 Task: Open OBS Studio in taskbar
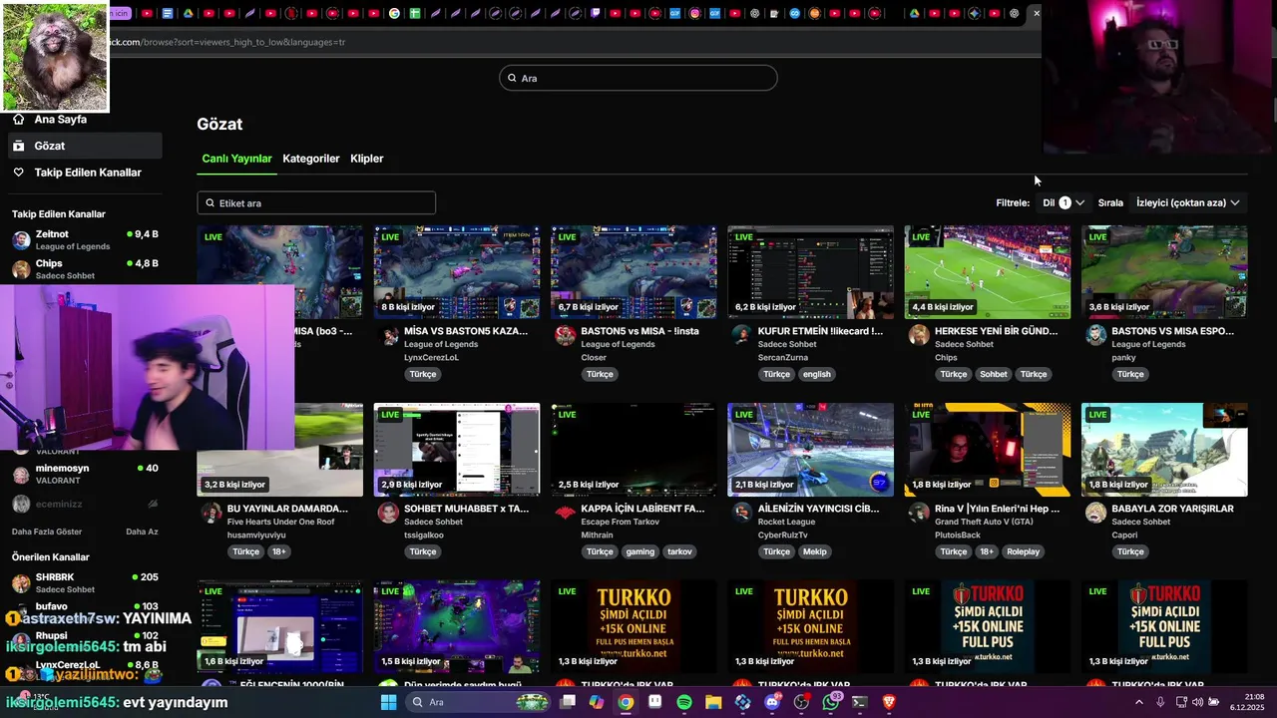click(x=801, y=702)
